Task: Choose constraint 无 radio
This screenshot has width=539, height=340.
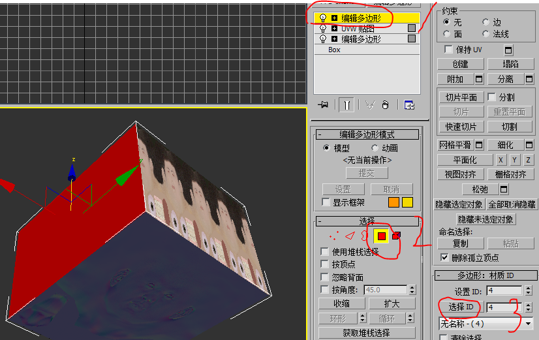Action: click(446, 22)
